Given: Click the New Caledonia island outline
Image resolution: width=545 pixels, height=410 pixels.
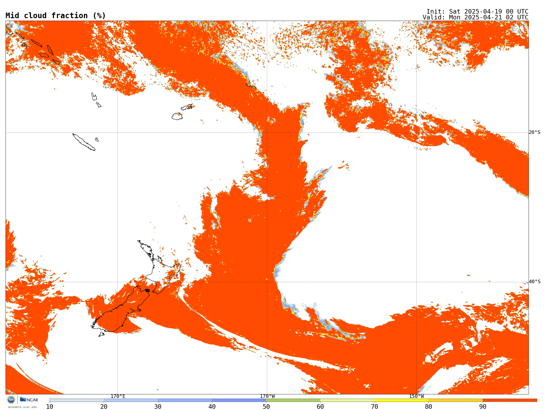Looking at the screenshot, I should click(x=84, y=142).
